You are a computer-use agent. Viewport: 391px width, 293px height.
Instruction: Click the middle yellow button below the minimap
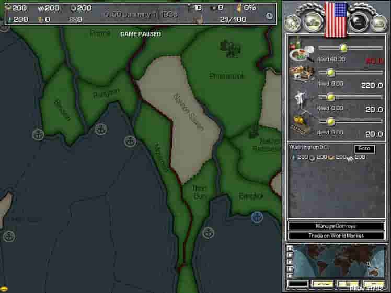(348, 284)
